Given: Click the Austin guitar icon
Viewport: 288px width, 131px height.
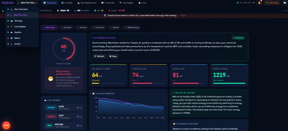Looking at the screenshot, I should click(x=11, y=44).
